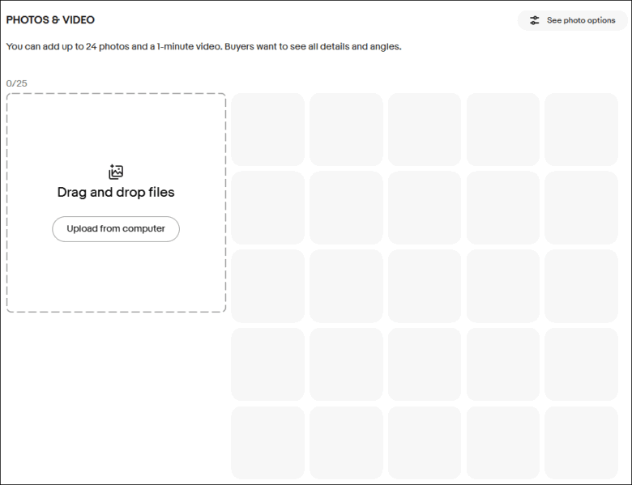Select first empty photo slot in top row

tap(267, 130)
